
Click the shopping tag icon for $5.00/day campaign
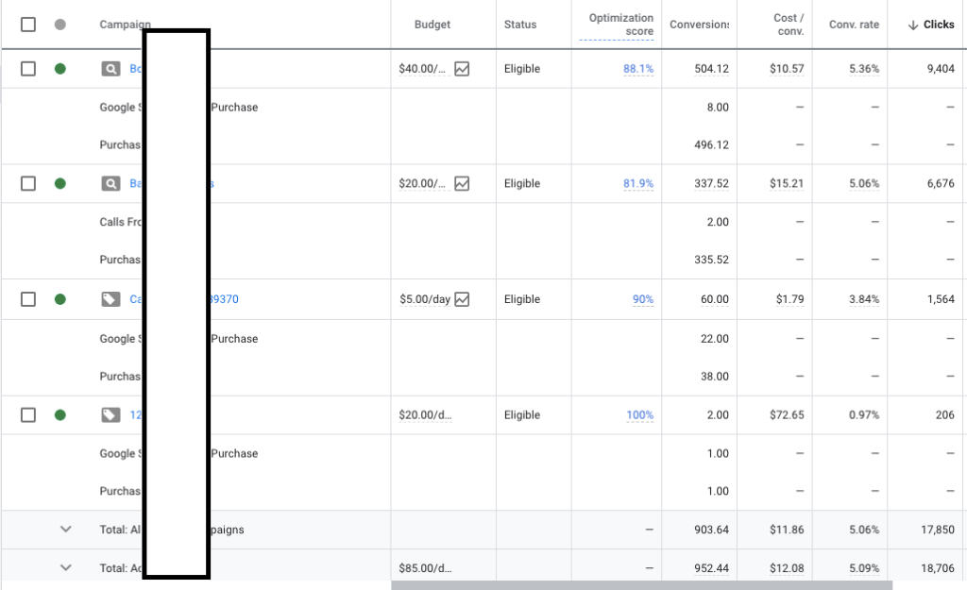(x=111, y=299)
